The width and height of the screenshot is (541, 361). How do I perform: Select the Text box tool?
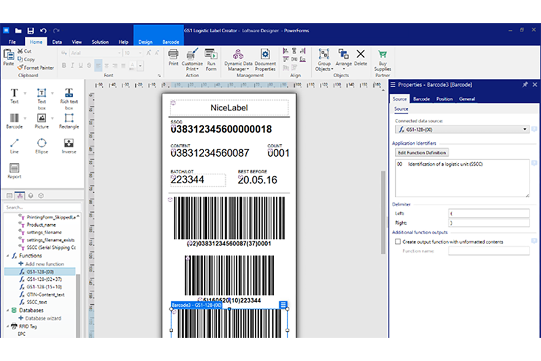pos(41,99)
